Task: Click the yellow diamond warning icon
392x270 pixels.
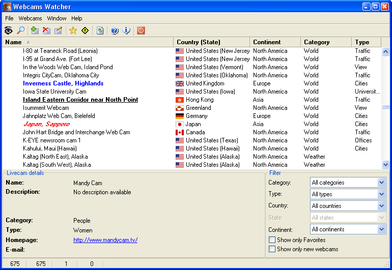Action: [85, 31]
